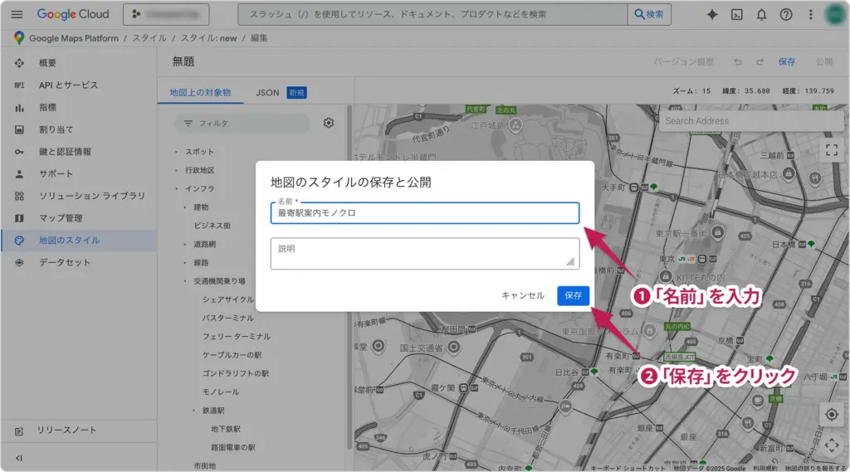Expand the 行政地区 tree item

point(176,171)
